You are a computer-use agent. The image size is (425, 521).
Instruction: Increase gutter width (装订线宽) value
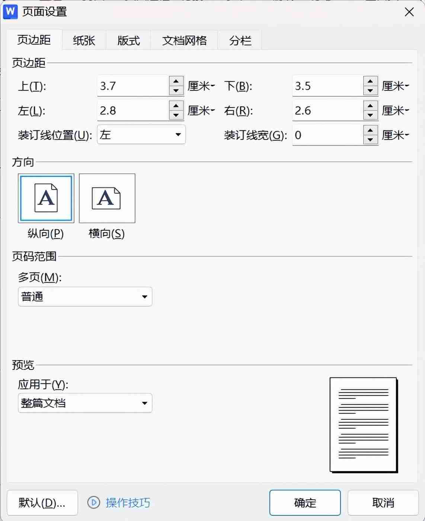tap(370, 130)
